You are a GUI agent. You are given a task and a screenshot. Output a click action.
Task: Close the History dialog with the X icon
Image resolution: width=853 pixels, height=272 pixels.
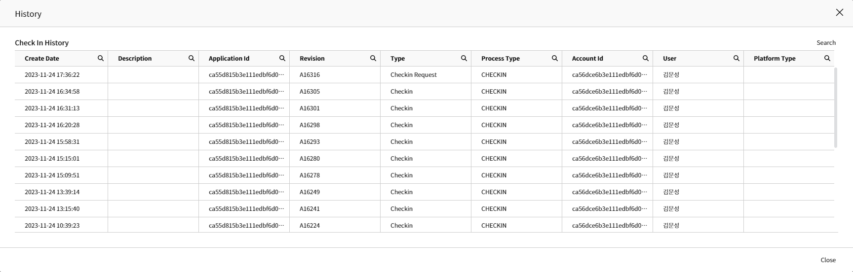840,12
